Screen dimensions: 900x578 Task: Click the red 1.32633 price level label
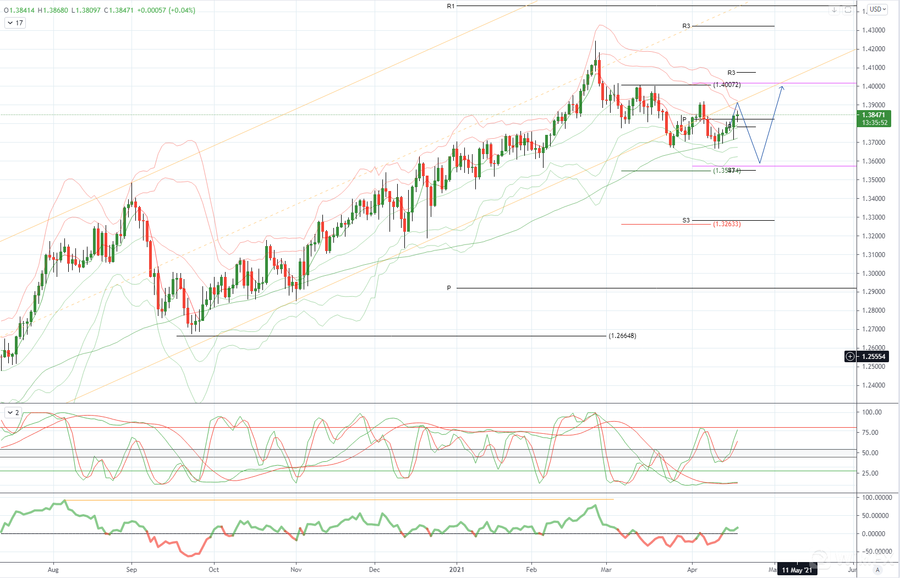727,224
